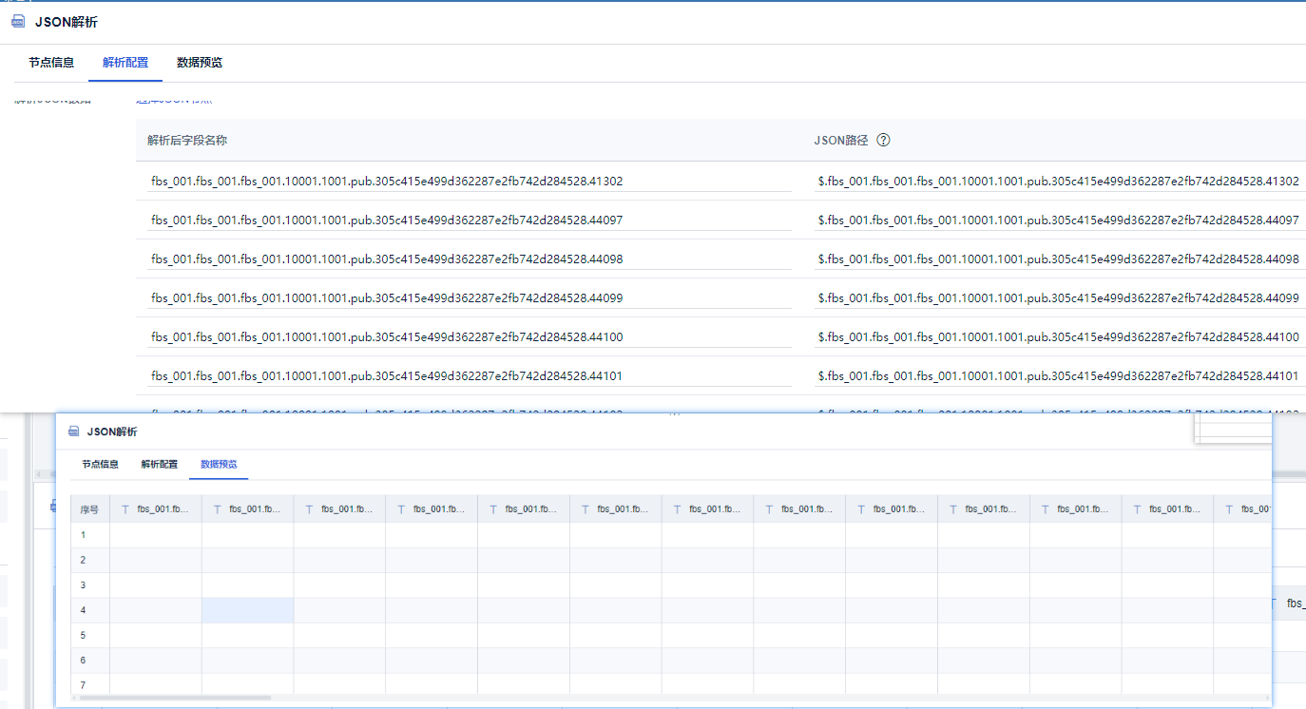Select row number 6 in preview table

point(83,660)
